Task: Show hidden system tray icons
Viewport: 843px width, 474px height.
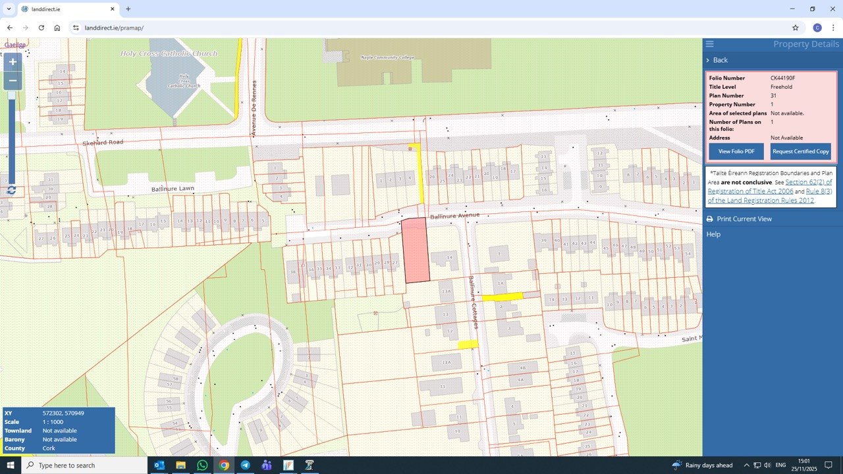Action: pyautogui.click(x=747, y=465)
